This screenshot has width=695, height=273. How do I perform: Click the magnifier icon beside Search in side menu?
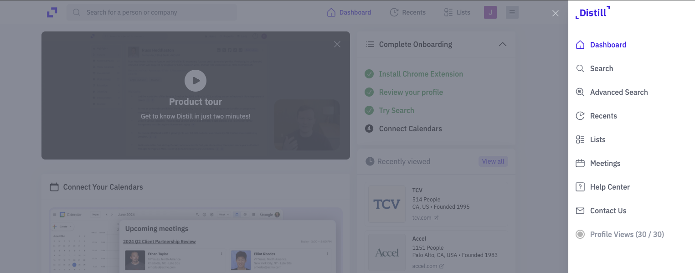point(580,68)
